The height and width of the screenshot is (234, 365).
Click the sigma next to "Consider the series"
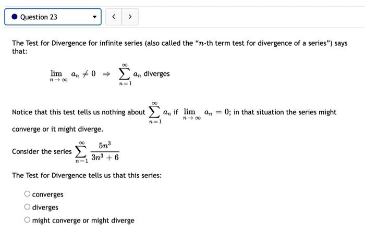click(x=81, y=152)
